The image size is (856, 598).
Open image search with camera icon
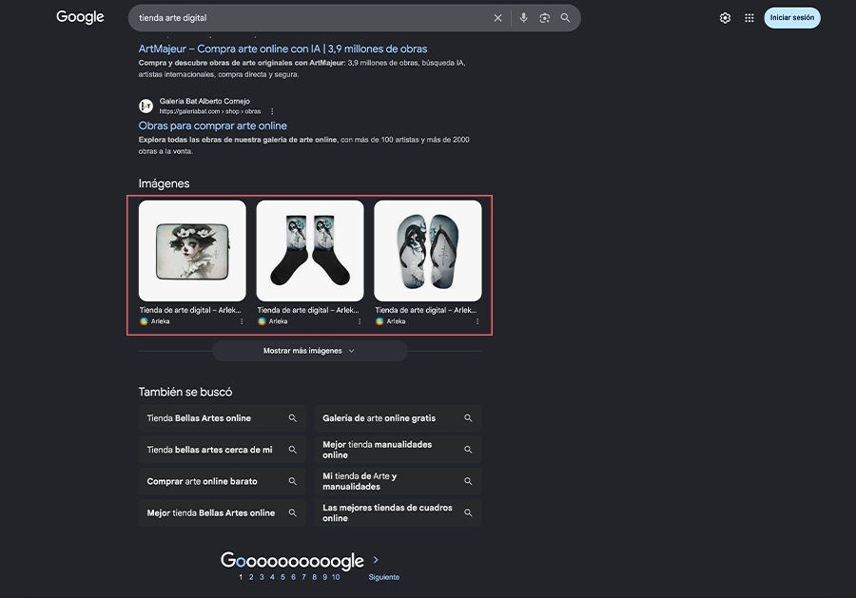pos(544,18)
